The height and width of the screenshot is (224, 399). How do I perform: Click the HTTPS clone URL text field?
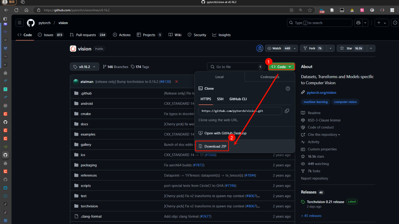click(240, 111)
